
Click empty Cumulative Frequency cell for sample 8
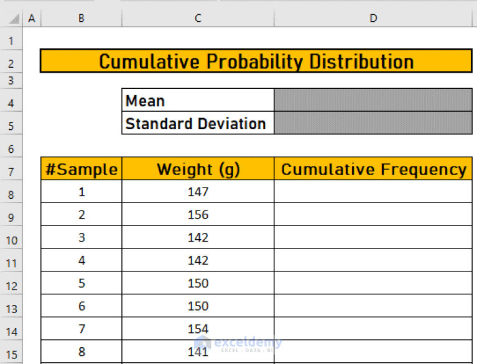pos(373,352)
